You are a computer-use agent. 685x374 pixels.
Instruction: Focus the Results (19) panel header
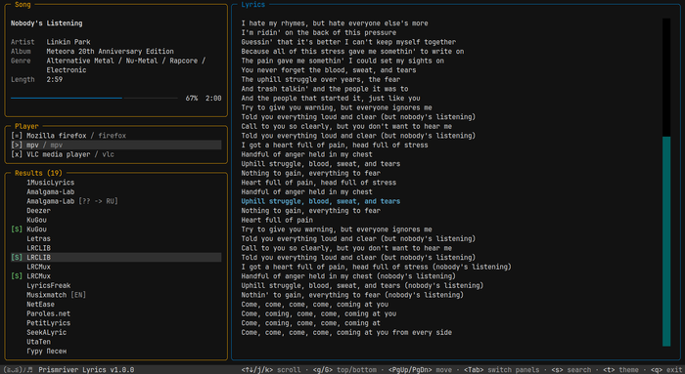38,173
